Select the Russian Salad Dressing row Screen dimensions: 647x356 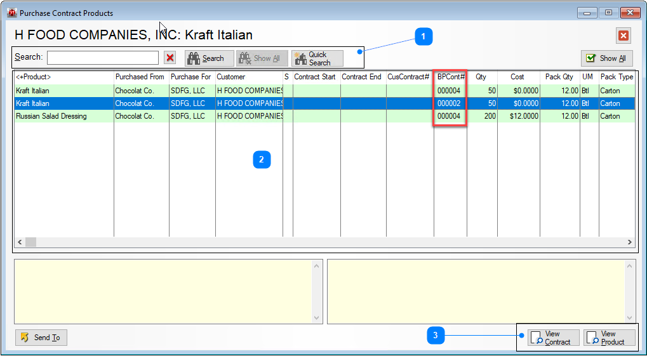pyautogui.click(x=324, y=116)
